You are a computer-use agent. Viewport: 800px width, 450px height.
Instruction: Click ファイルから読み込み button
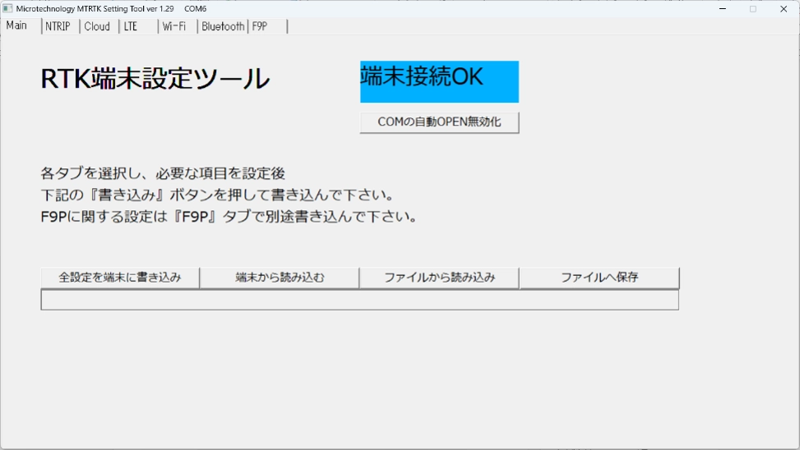click(439, 278)
